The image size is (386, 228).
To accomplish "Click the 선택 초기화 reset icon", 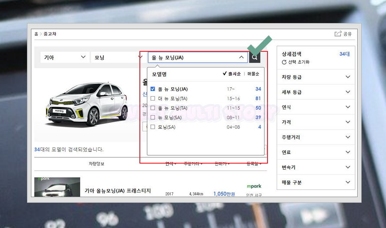I will click(x=284, y=62).
